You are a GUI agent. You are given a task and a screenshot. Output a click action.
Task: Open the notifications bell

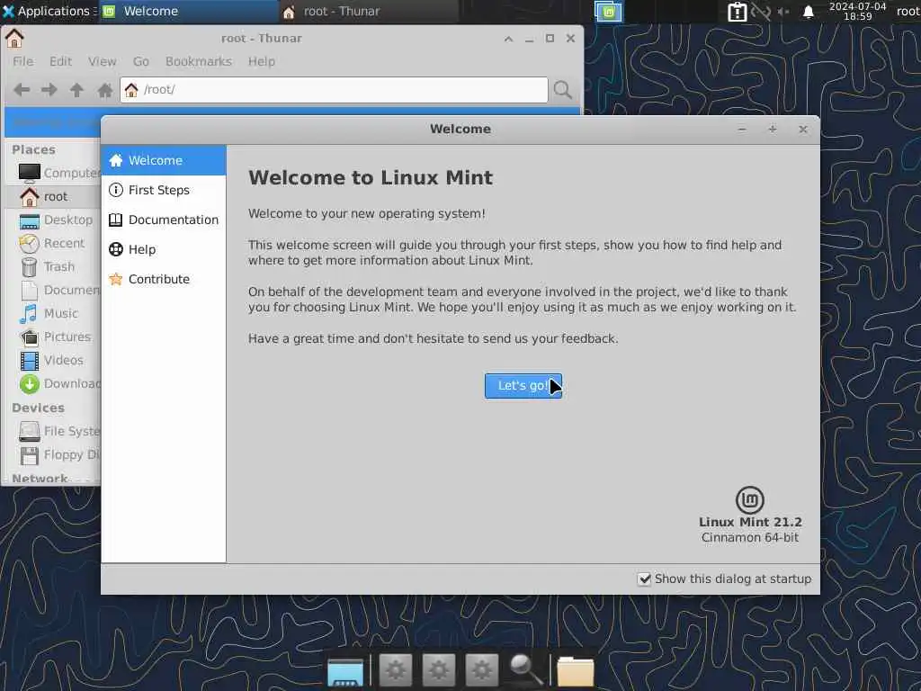[809, 12]
